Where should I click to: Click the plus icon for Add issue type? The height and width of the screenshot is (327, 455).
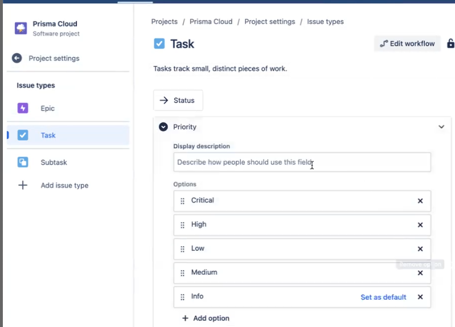pos(23,185)
